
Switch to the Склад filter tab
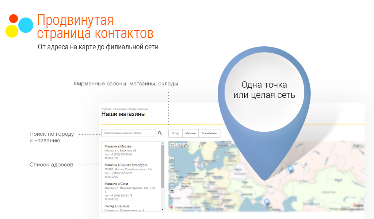[175, 133]
